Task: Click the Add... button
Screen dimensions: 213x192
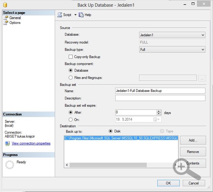Action: point(193,140)
